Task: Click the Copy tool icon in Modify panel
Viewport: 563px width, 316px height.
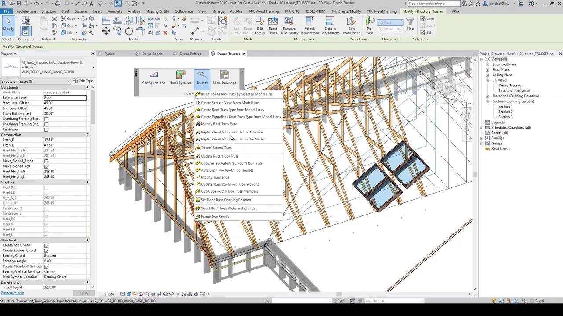Action: point(117,31)
